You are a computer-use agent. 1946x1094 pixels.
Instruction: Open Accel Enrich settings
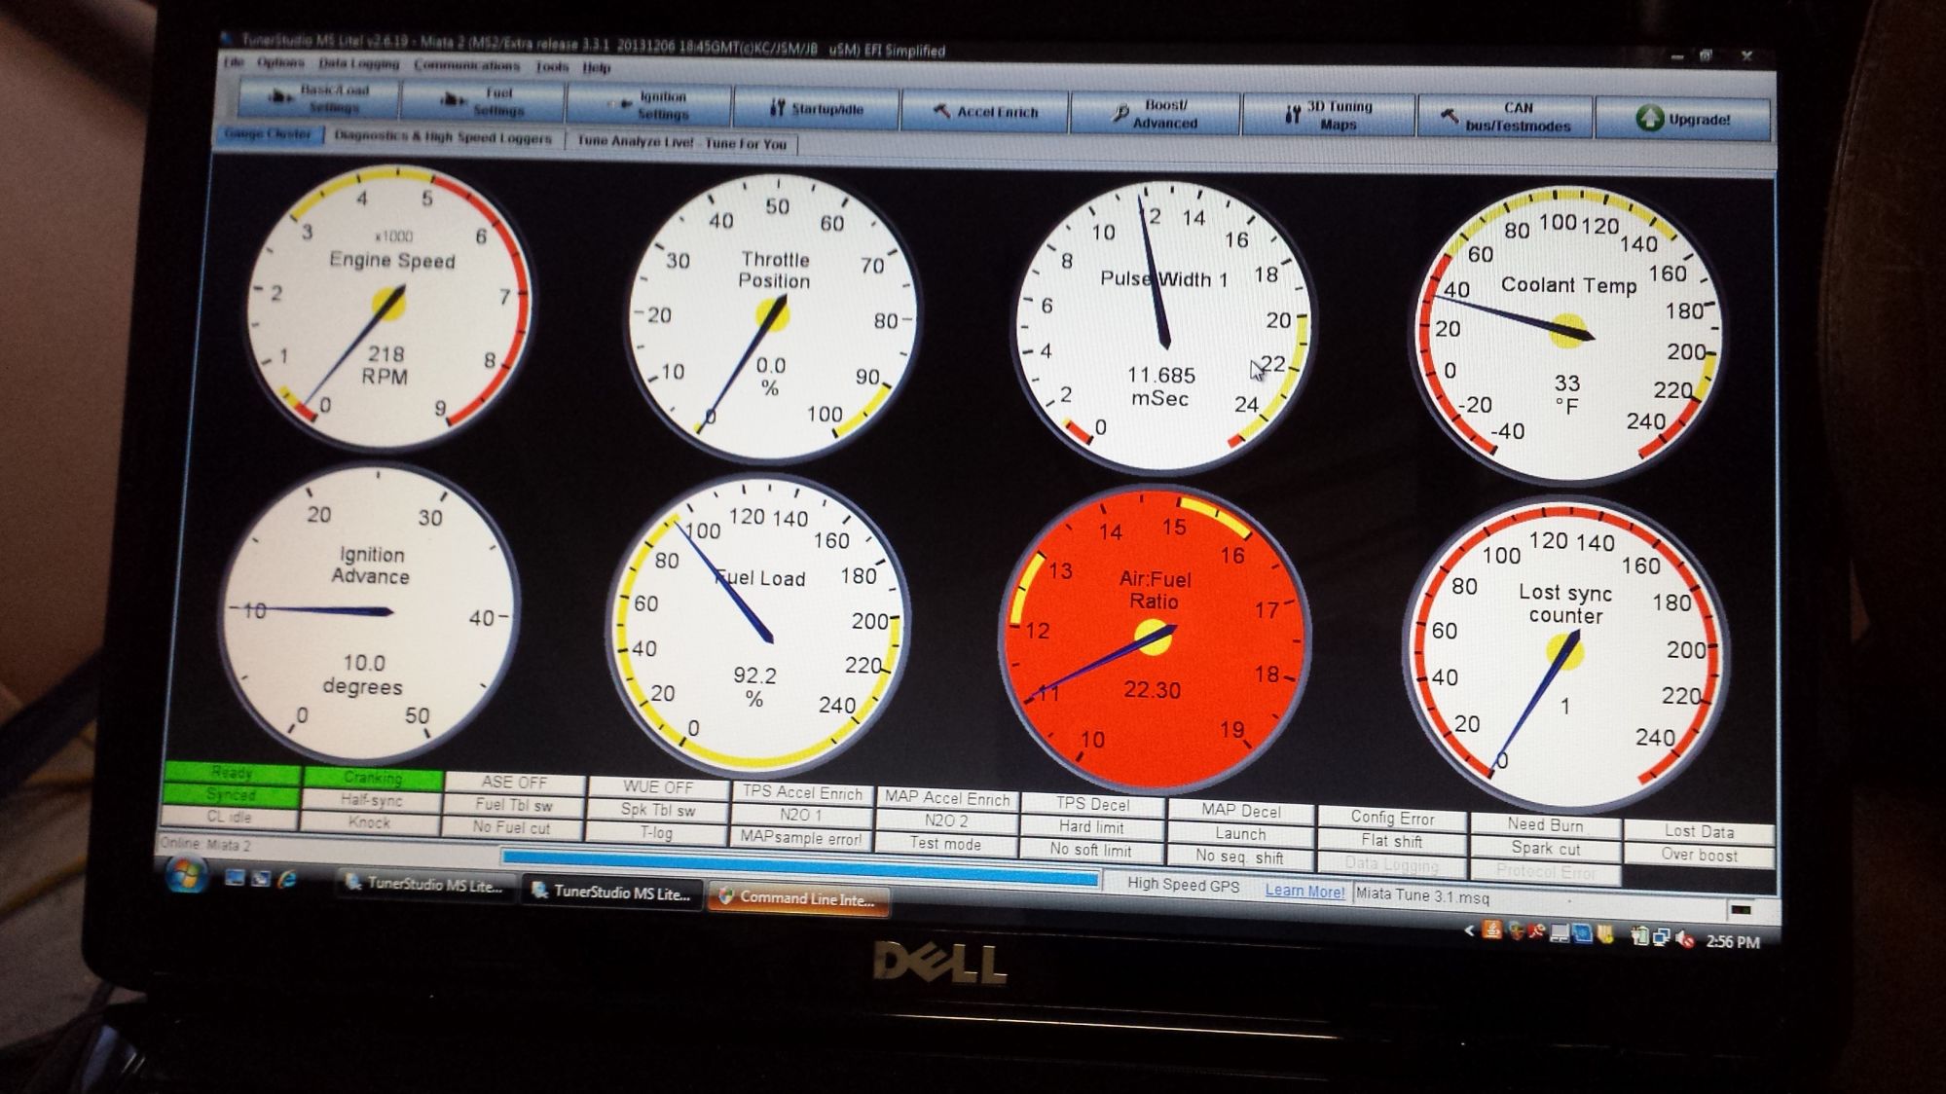pyautogui.click(x=984, y=112)
